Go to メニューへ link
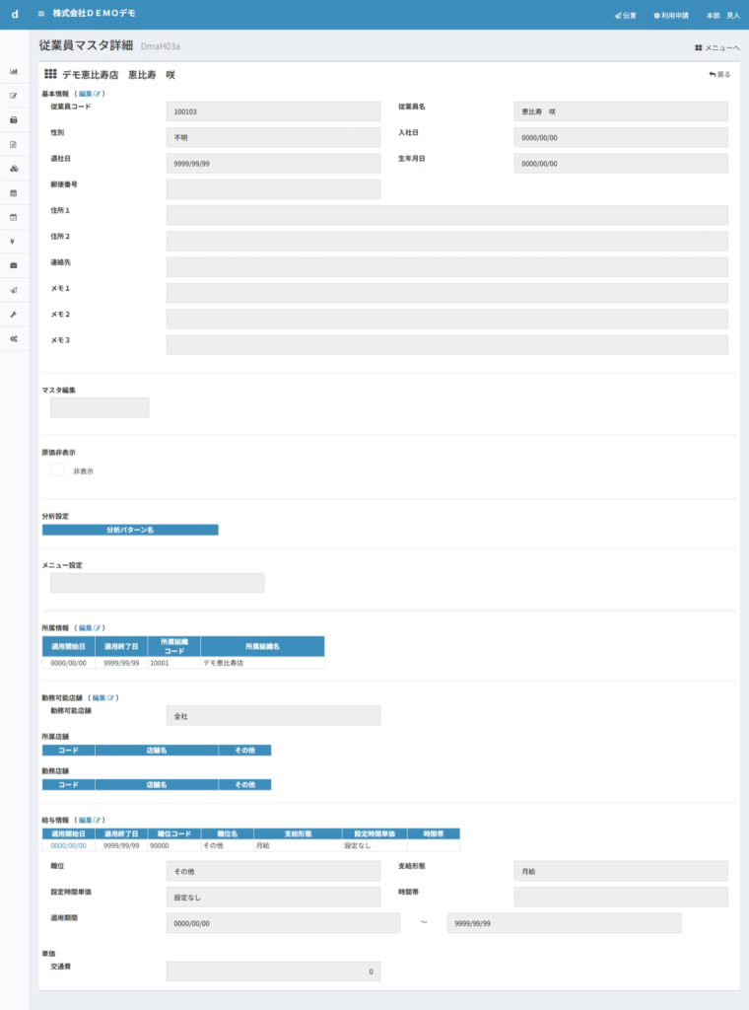749x1010 pixels. click(x=716, y=47)
